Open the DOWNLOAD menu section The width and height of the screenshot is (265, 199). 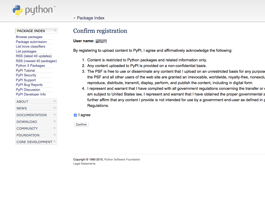(x=27, y=122)
